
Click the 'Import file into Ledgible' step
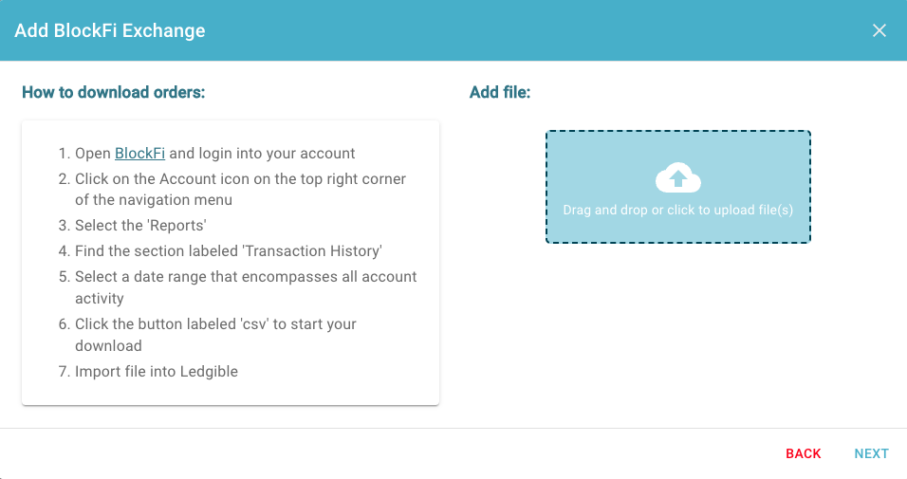coord(157,372)
